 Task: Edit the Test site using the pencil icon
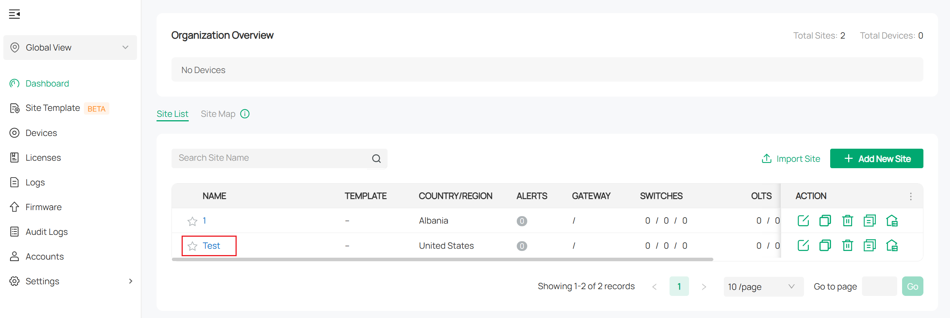click(x=803, y=245)
